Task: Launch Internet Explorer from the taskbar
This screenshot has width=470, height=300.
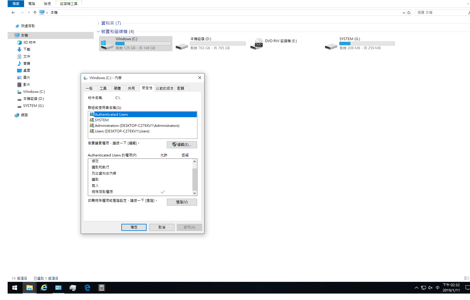Action: [44, 288]
